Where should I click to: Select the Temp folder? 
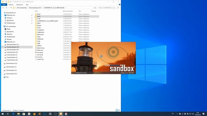click(x=39, y=37)
